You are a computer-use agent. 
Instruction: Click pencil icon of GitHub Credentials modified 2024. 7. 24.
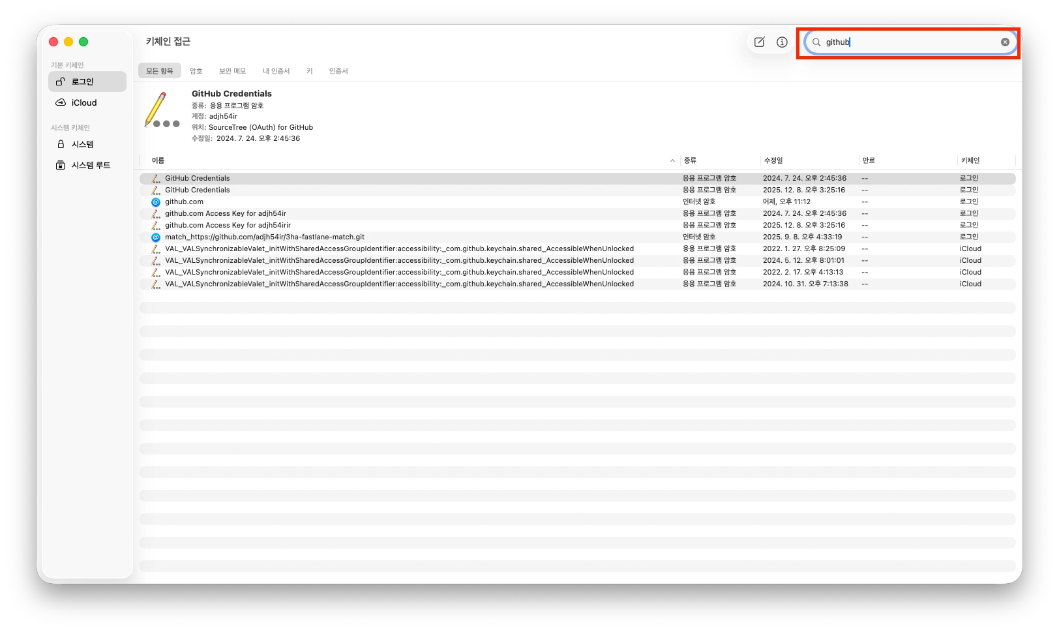pyautogui.click(x=156, y=178)
